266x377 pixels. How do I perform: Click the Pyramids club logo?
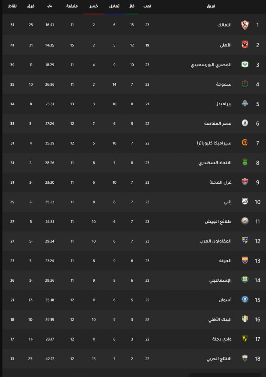coord(245,103)
